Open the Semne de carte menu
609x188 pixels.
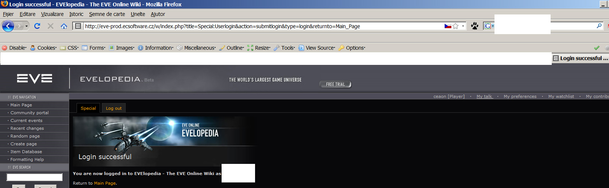pos(107,14)
